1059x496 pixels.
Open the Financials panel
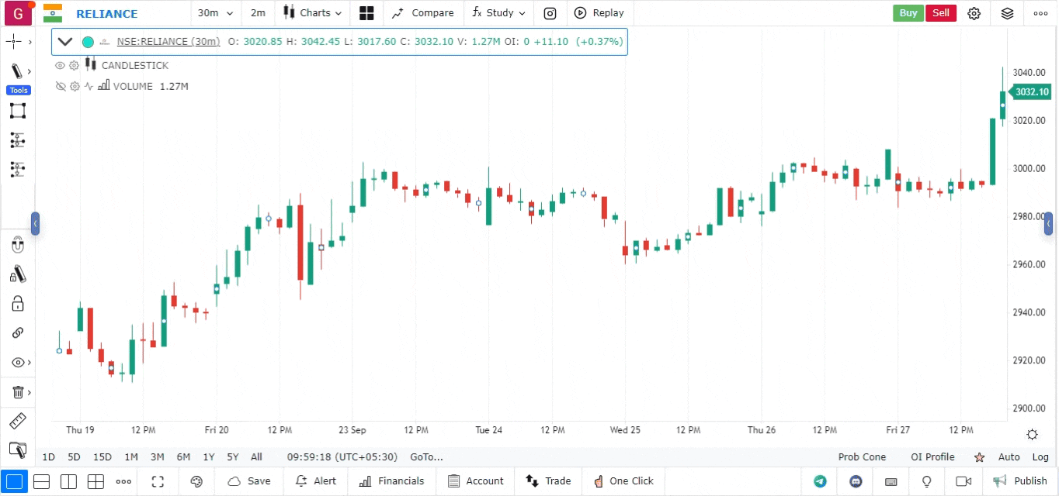[392, 481]
